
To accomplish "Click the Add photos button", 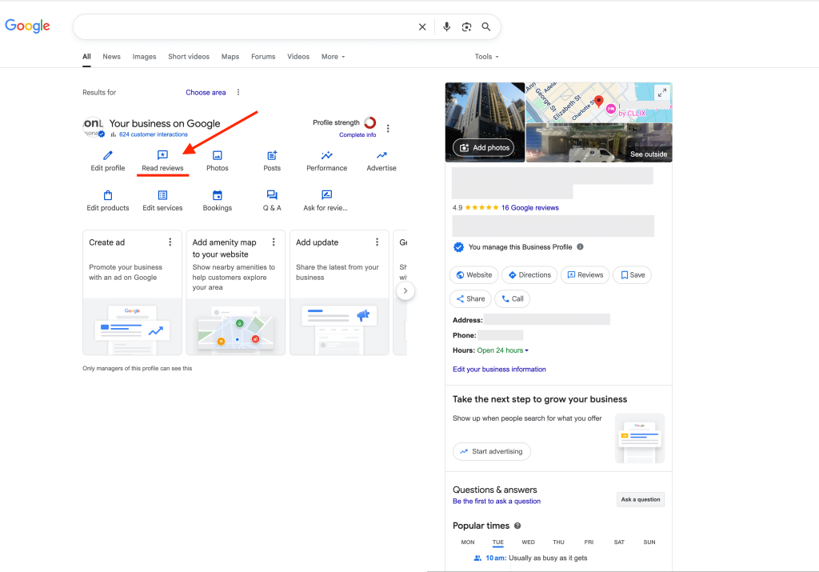I will coord(483,148).
